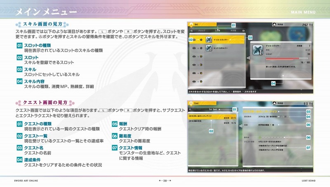The width and height of the screenshot is (330, 187).
Task: Click the large sword icon in skill detail panel
Action: click(257, 50)
